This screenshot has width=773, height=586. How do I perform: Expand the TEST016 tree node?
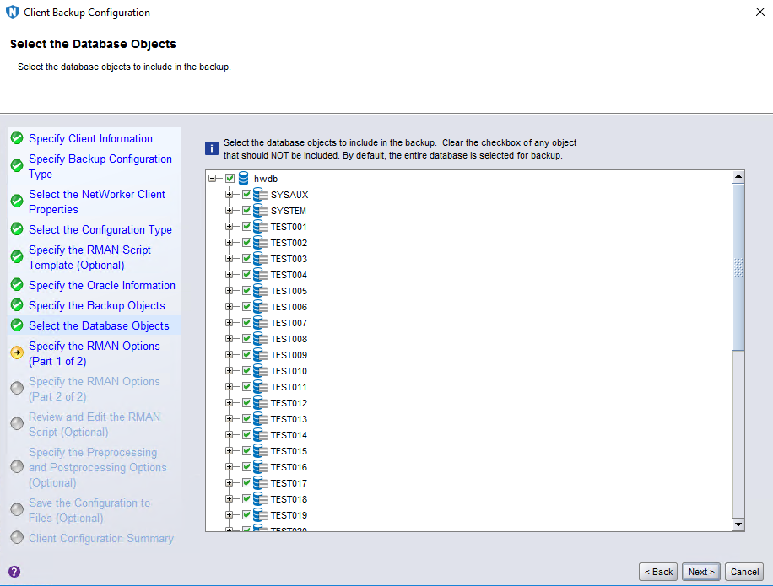pos(230,467)
